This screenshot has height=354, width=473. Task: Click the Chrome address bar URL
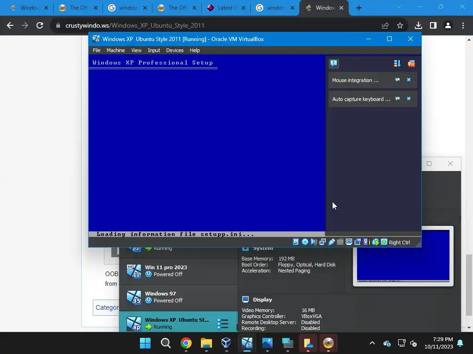click(135, 26)
